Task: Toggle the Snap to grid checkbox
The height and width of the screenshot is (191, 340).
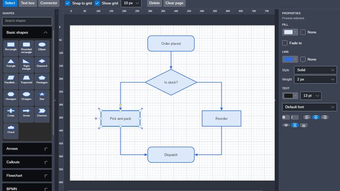Action: click(x=68, y=3)
